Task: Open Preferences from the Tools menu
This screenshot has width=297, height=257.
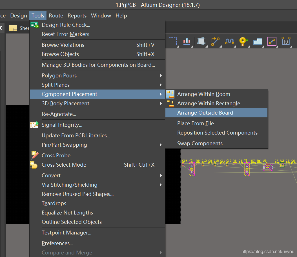Action: pyautogui.click(x=57, y=243)
